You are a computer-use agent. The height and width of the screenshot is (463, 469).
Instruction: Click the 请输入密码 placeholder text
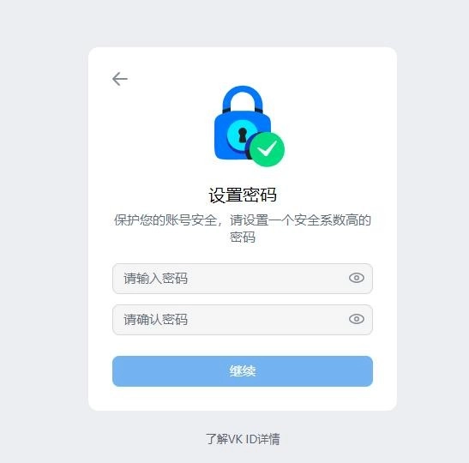(156, 279)
